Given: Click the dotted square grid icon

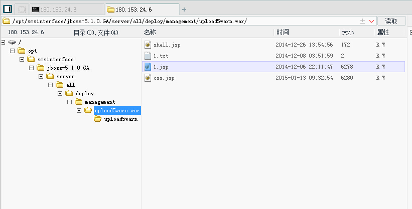Looking at the screenshot, I should coord(22,10).
